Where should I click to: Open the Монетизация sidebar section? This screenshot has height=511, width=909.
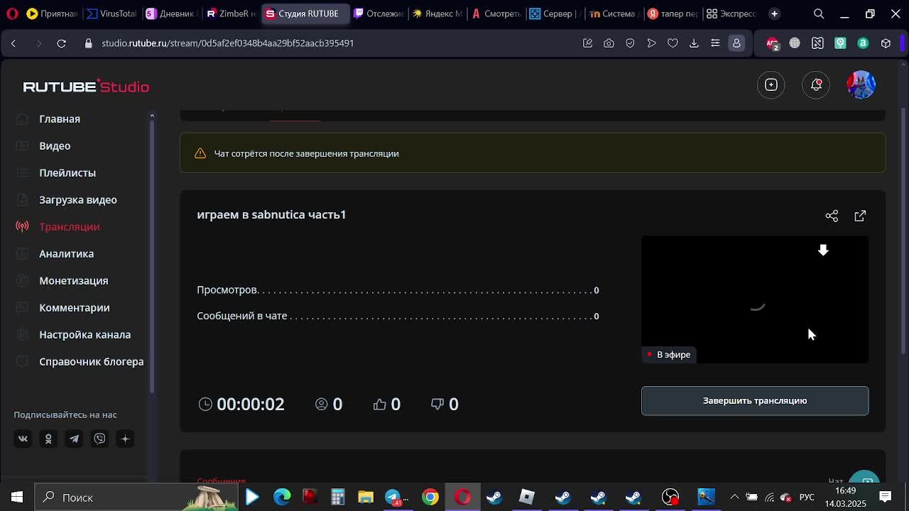point(74,280)
